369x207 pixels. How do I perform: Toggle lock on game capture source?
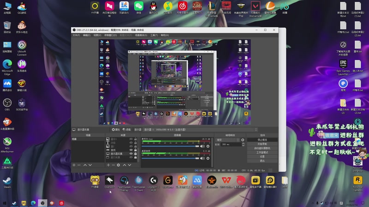[x=135, y=150]
